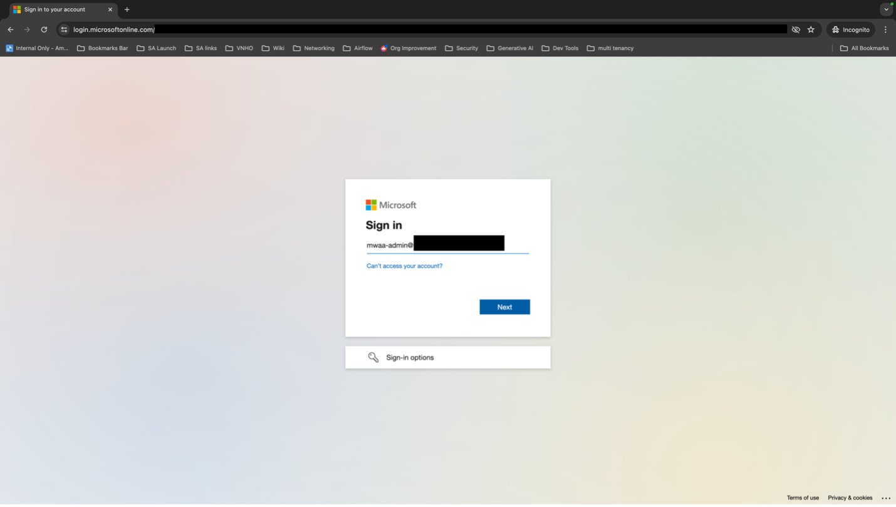The image size is (896, 507).
Task: Reload the sign-in page
Action: pos(44,29)
